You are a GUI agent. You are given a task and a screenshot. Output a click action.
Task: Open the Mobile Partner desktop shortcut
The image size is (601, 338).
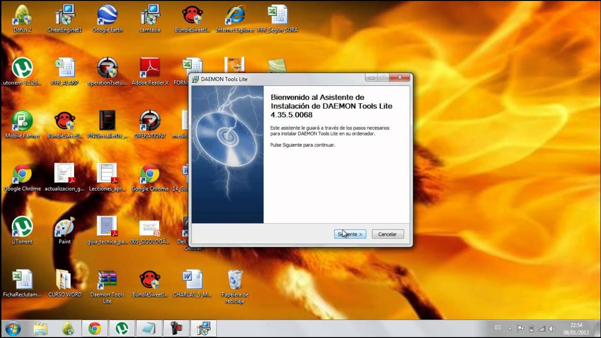click(x=22, y=125)
